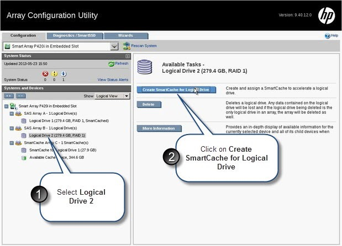Open the Help link
Viewport: 342px width, 246px height.
[334, 35]
